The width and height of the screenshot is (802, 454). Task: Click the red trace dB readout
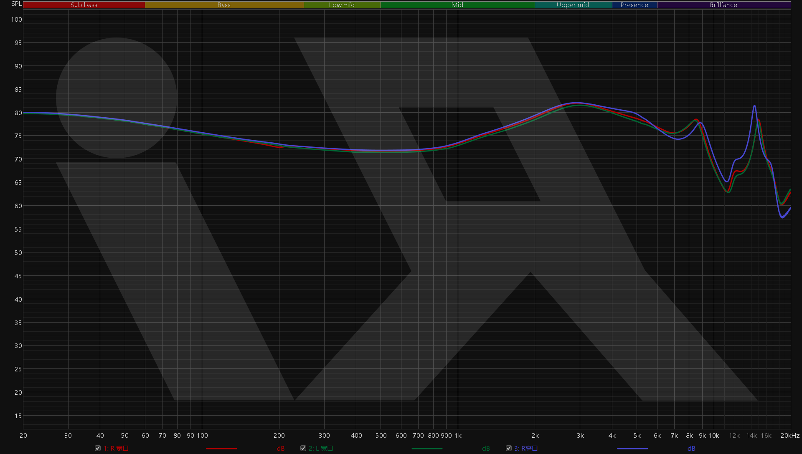click(281, 449)
